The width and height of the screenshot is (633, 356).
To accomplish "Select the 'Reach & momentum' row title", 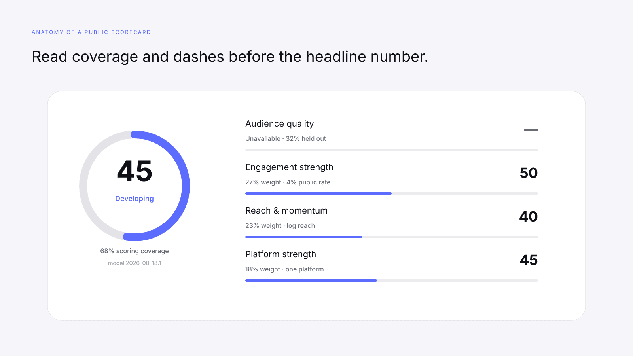I will [286, 210].
